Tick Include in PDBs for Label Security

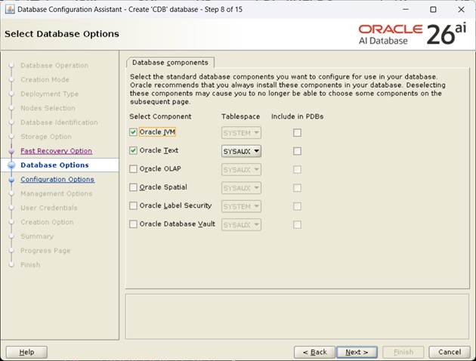[x=297, y=206]
